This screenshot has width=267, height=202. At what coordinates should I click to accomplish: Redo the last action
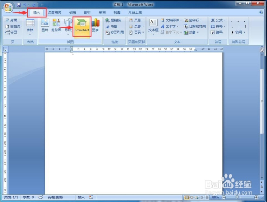(34, 5)
